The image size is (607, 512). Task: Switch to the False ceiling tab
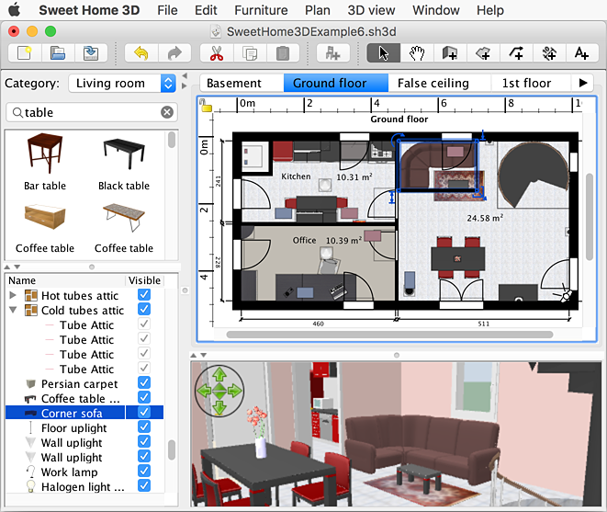pos(433,83)
